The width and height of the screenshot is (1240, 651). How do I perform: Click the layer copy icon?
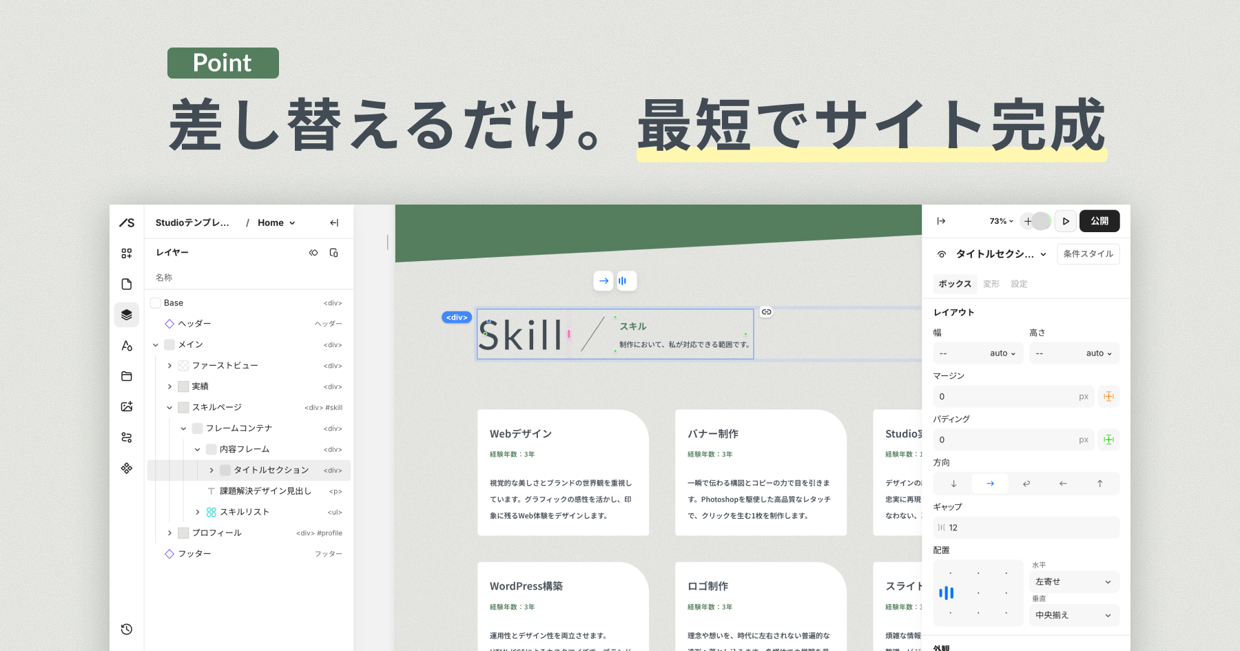pos(334,253)
